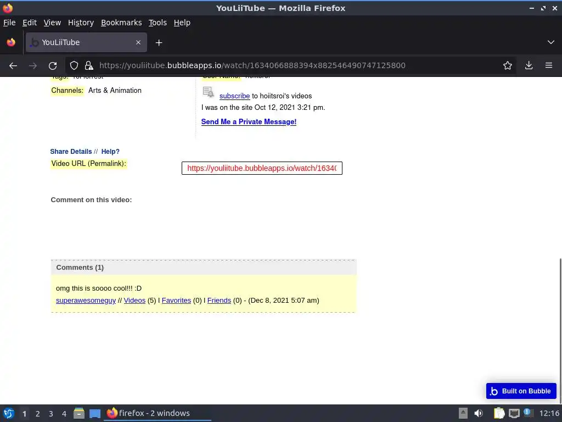This screenshot has width=562, height=422.
Task: Open the volume control tray icon
Action: pyautogui.click(x=479, y=413)
